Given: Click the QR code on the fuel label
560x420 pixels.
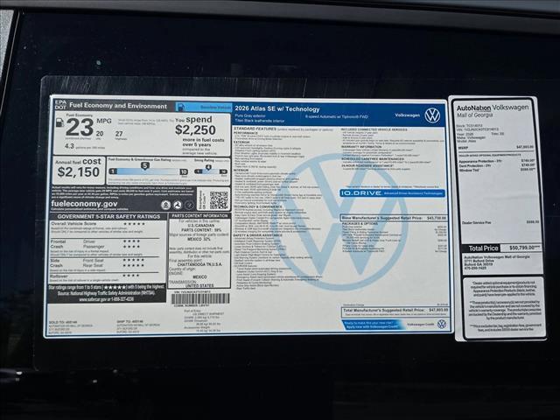Looking at the screenshot, I should pos(218,200).
